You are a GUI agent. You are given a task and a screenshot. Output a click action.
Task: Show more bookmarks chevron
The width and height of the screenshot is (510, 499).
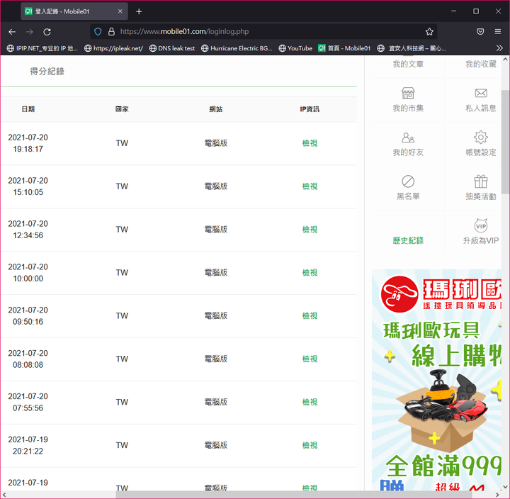click(499, 48)
